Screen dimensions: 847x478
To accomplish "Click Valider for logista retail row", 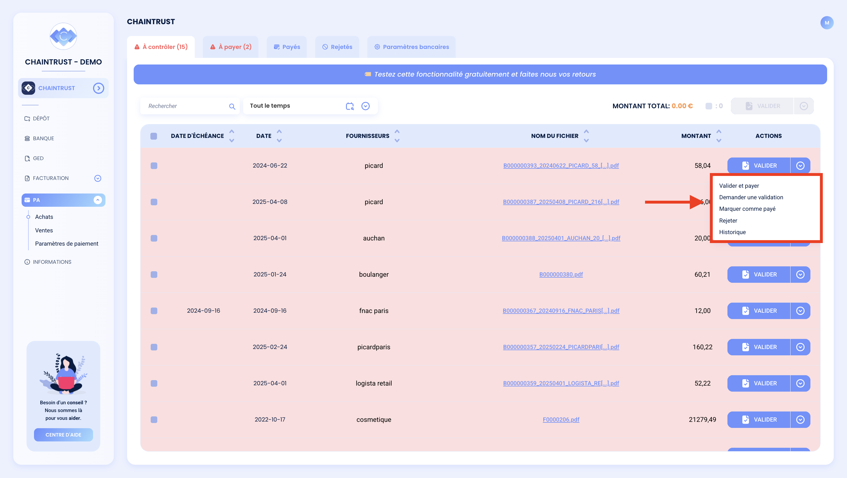I will pos(759,383).
